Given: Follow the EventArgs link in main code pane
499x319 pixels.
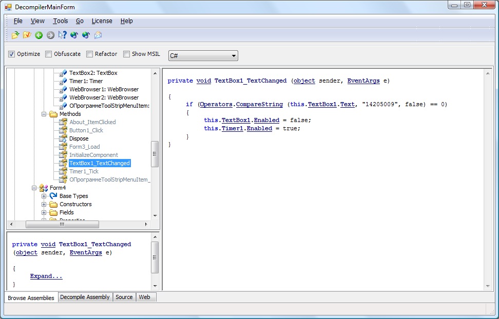Looking at the screenshot, I should click(363, 81).
